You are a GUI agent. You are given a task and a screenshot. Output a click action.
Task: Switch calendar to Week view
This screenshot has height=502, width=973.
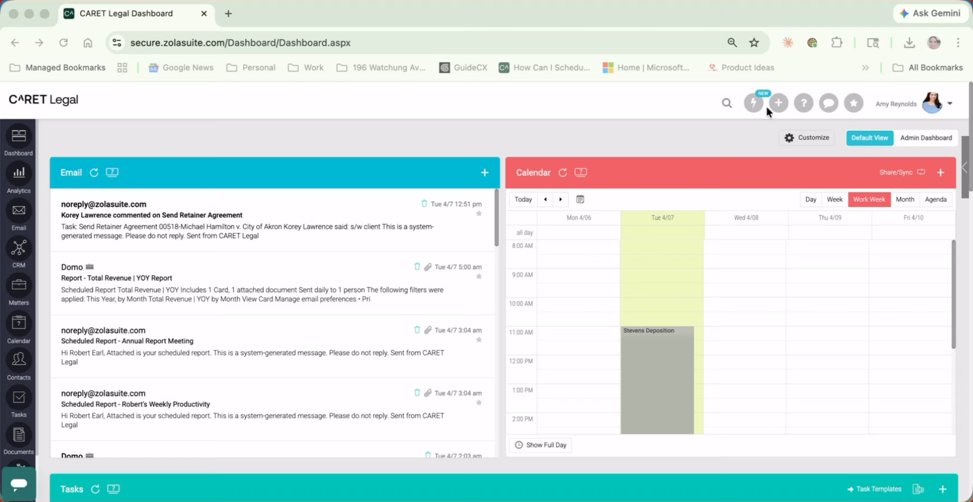coord(834,199)
